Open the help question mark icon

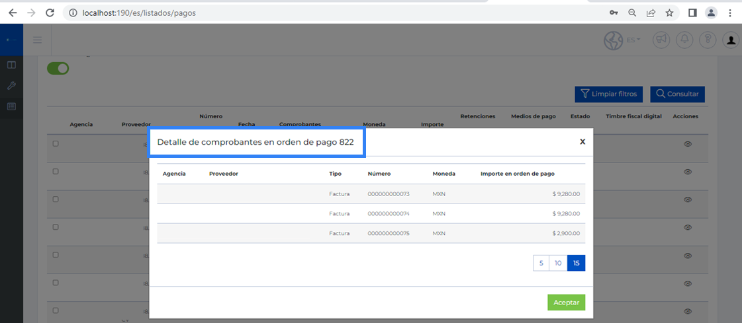click(708, 40)
